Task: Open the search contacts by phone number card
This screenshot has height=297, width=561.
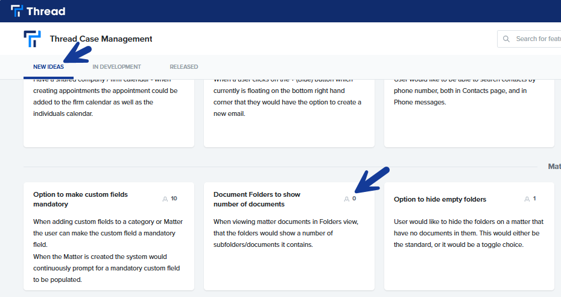Action: pyautogui.click(x=469, y=113)
